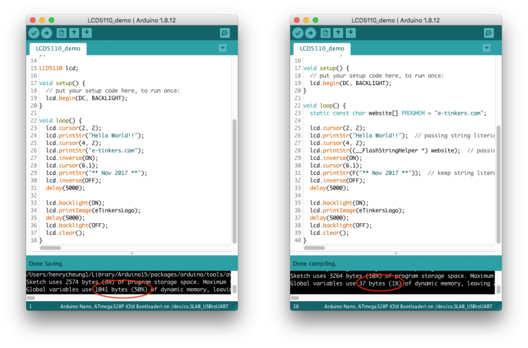The height and width of the screenshot is (348, 528).
Task: Click Upload arrow button in right window
Action: click(x=311, y=33)
